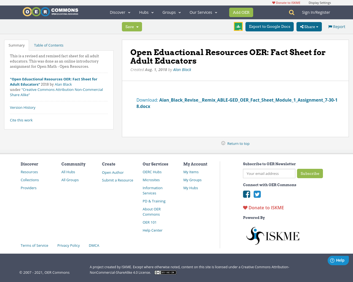The width and height of the screenshot is (353, 282).
Task: Open the Hubs menu dropdown
Action: 146,12
